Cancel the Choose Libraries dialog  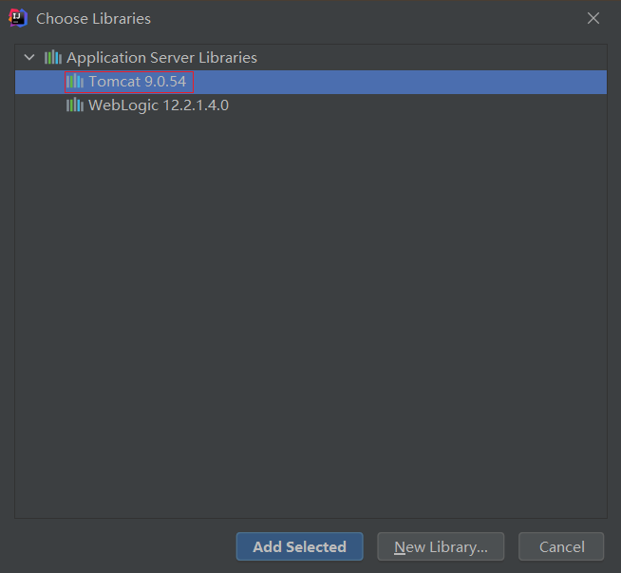coord(561,546)
